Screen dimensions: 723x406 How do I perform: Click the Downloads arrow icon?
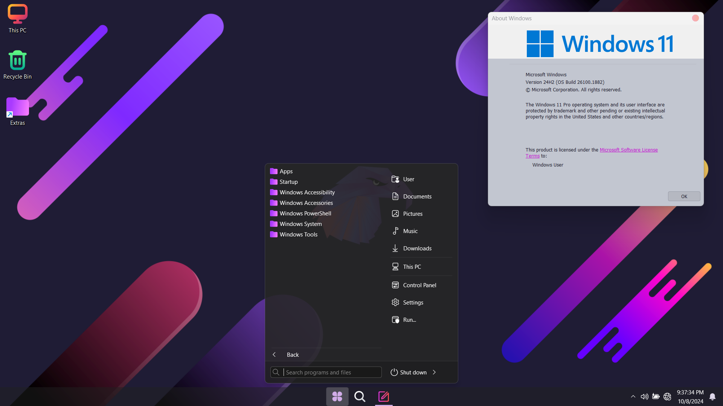(x=395, y=248)
